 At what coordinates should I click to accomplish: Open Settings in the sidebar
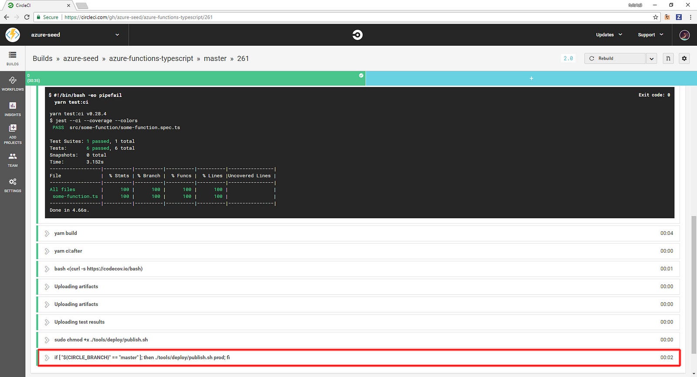pyautogui.click(x=13, y=185)
